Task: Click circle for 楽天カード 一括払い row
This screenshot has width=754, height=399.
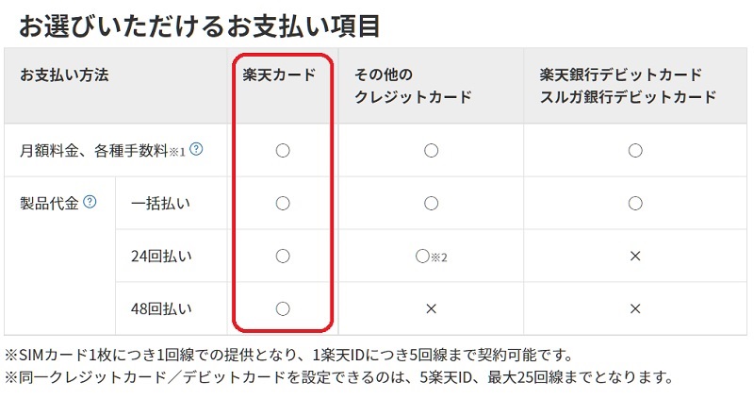Action: 283,203
